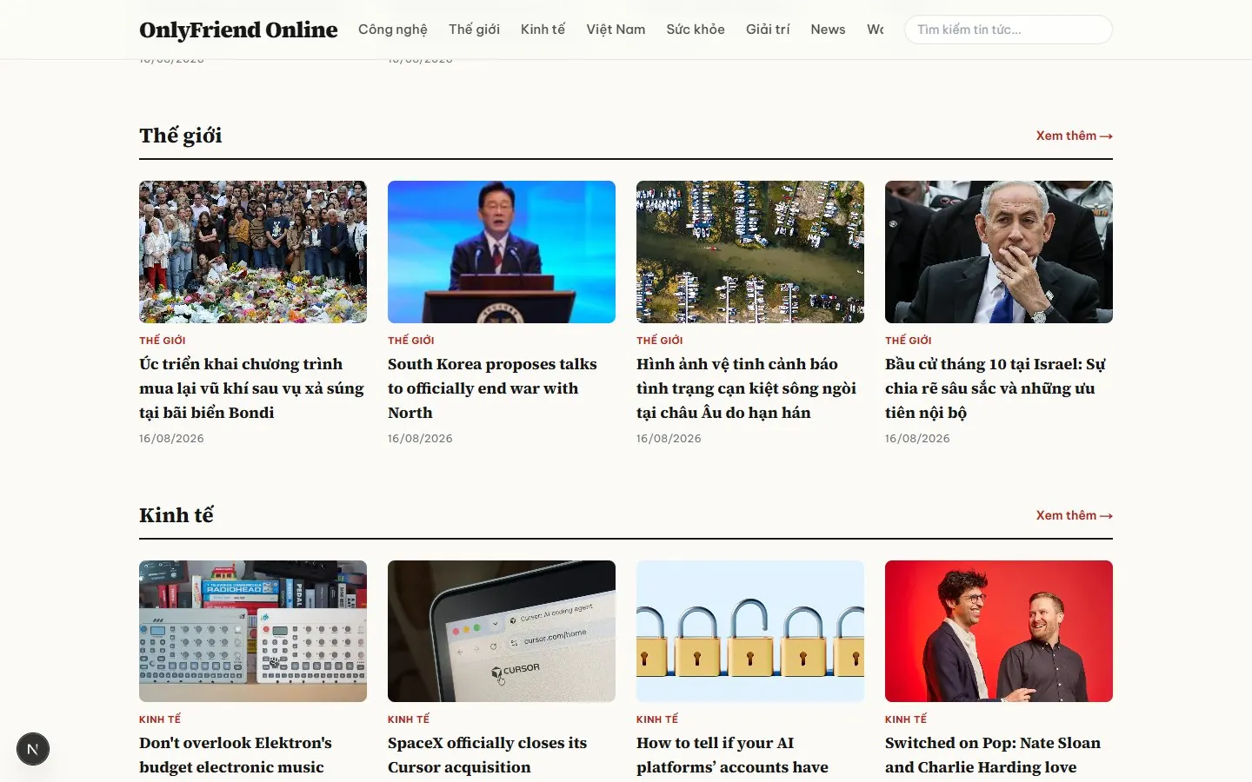Image resolution: width=1252 pixels, height=782 pixels.
Task: Click the date under the South Korea article
Action: pyautogui.click(x=420, y=439)
